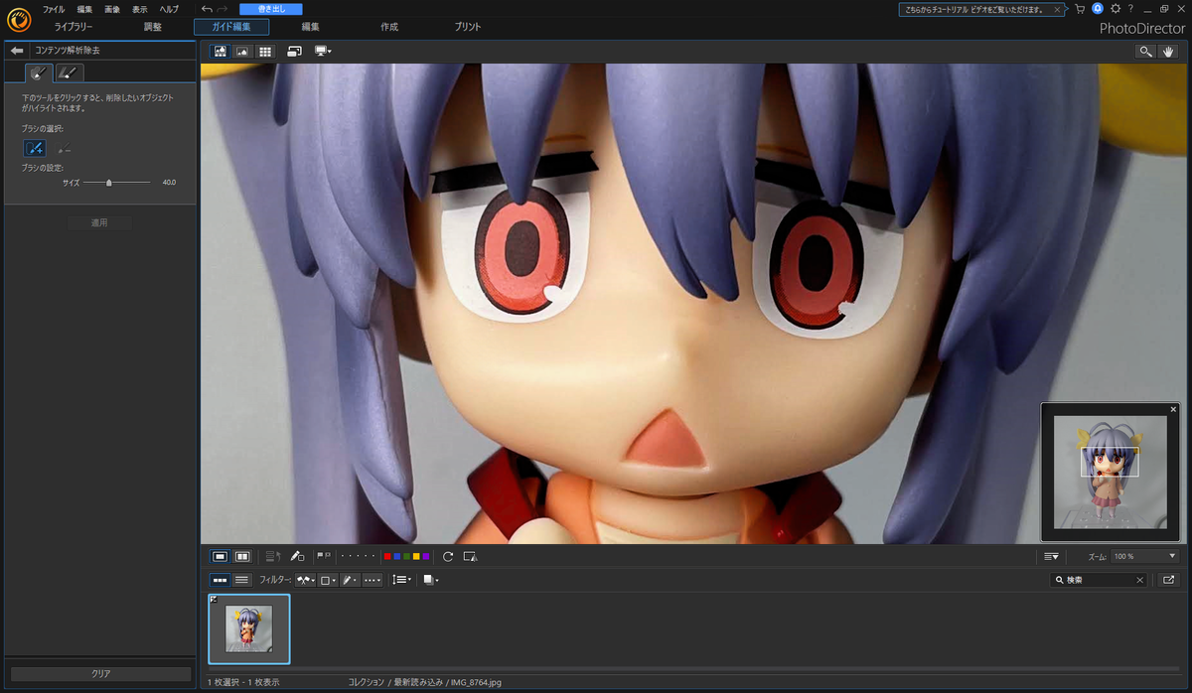Screen dimensions: 1192x693
Task: Open the viewer options list dropdown
Action: (1051, 556)
